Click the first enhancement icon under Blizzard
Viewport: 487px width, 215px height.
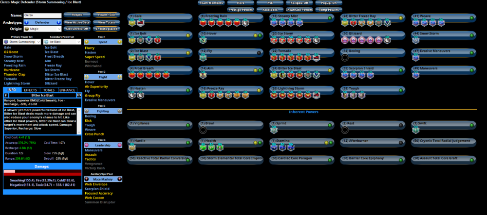tap(345, 39)
